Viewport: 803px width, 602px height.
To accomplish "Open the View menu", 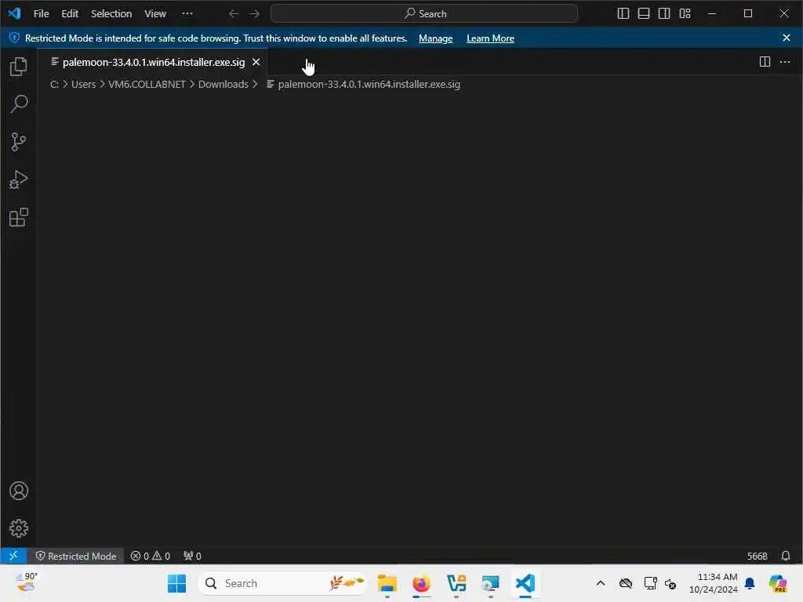I will 154,14.
